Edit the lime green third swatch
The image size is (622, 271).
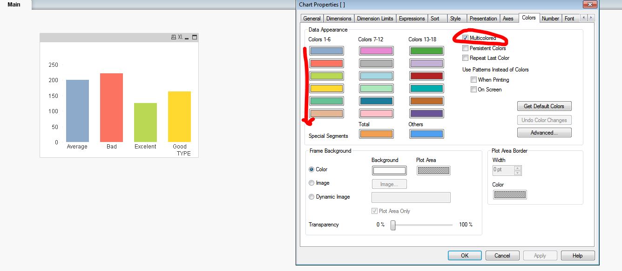pos(326,76)
